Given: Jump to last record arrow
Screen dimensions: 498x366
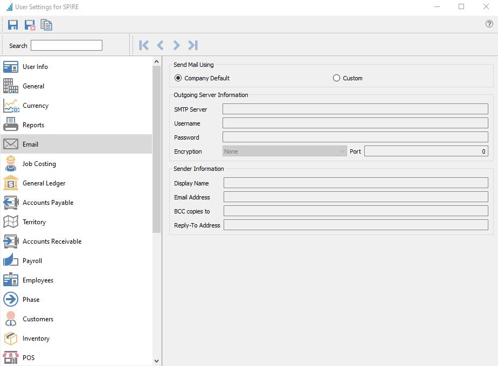Looking at the screenshot, I should pyautogui.click(x=193, y=45).
